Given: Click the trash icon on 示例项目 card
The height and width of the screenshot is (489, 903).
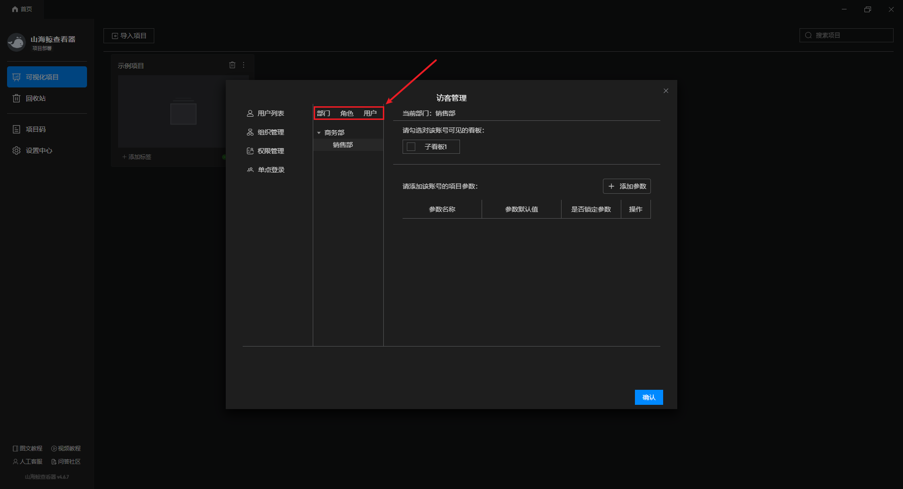Looking at the screenshot, I should point(232,65).
